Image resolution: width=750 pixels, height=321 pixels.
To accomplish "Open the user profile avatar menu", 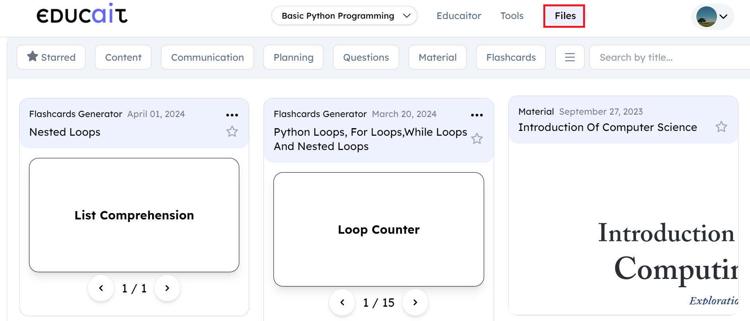I will pos(712,17).
